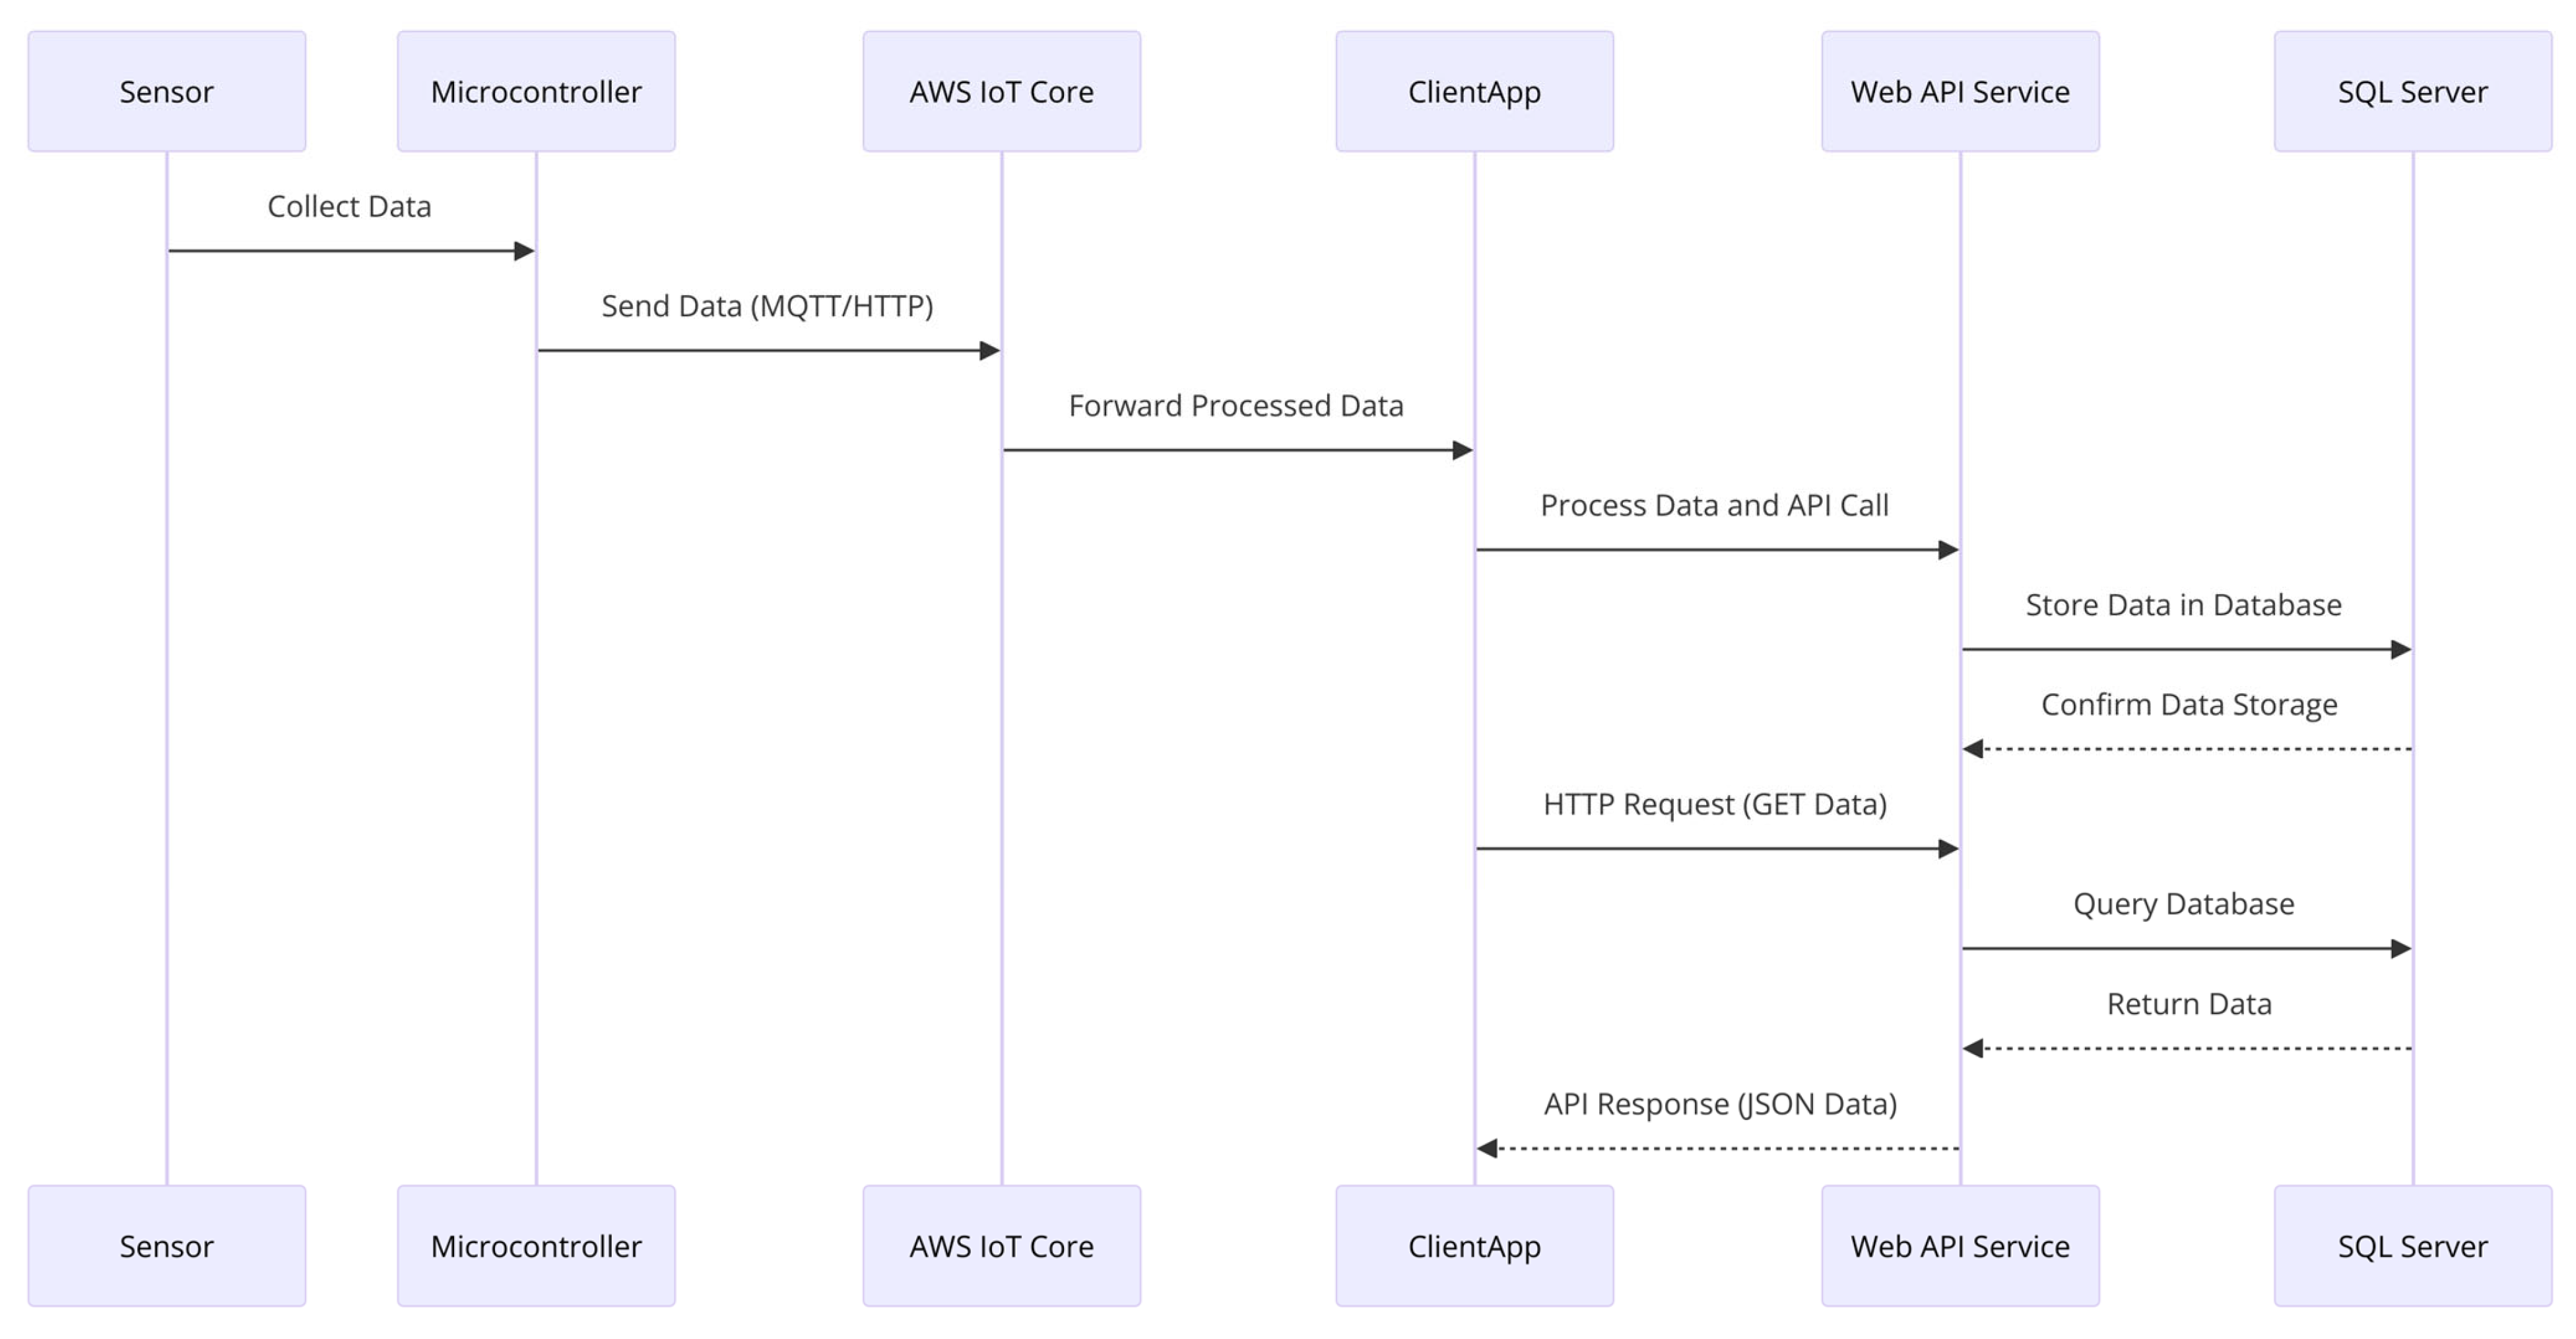Select the Query Database message text
The image size is (2576, 1339).
(2183, 904)
